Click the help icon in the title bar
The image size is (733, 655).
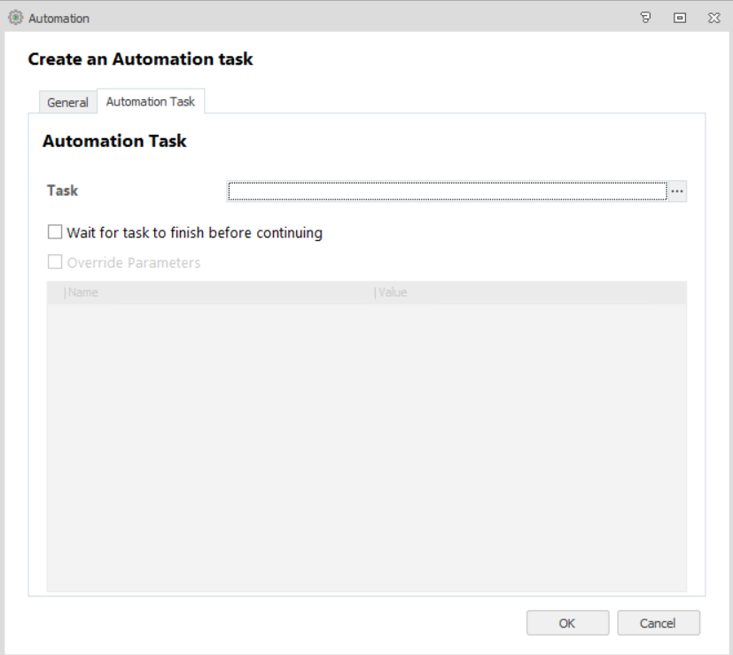point(648,18)
